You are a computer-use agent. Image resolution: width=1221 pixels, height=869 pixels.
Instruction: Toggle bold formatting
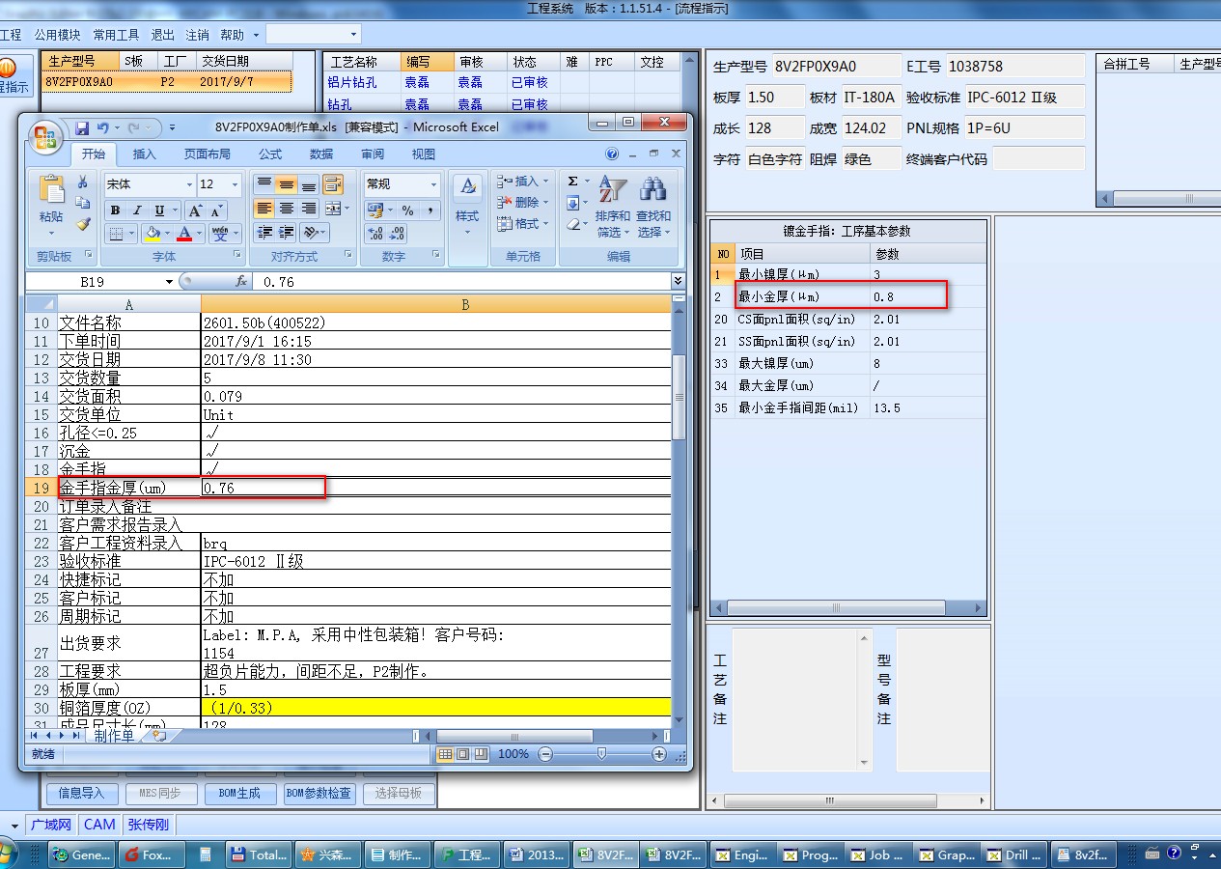tap(115, 210)
